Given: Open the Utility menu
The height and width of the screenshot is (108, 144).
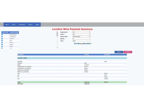Looking at the screenshot, I should [x=37, y=24].
